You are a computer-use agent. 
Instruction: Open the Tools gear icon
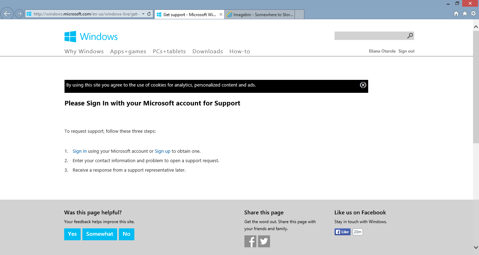click(x=473, y=14)
